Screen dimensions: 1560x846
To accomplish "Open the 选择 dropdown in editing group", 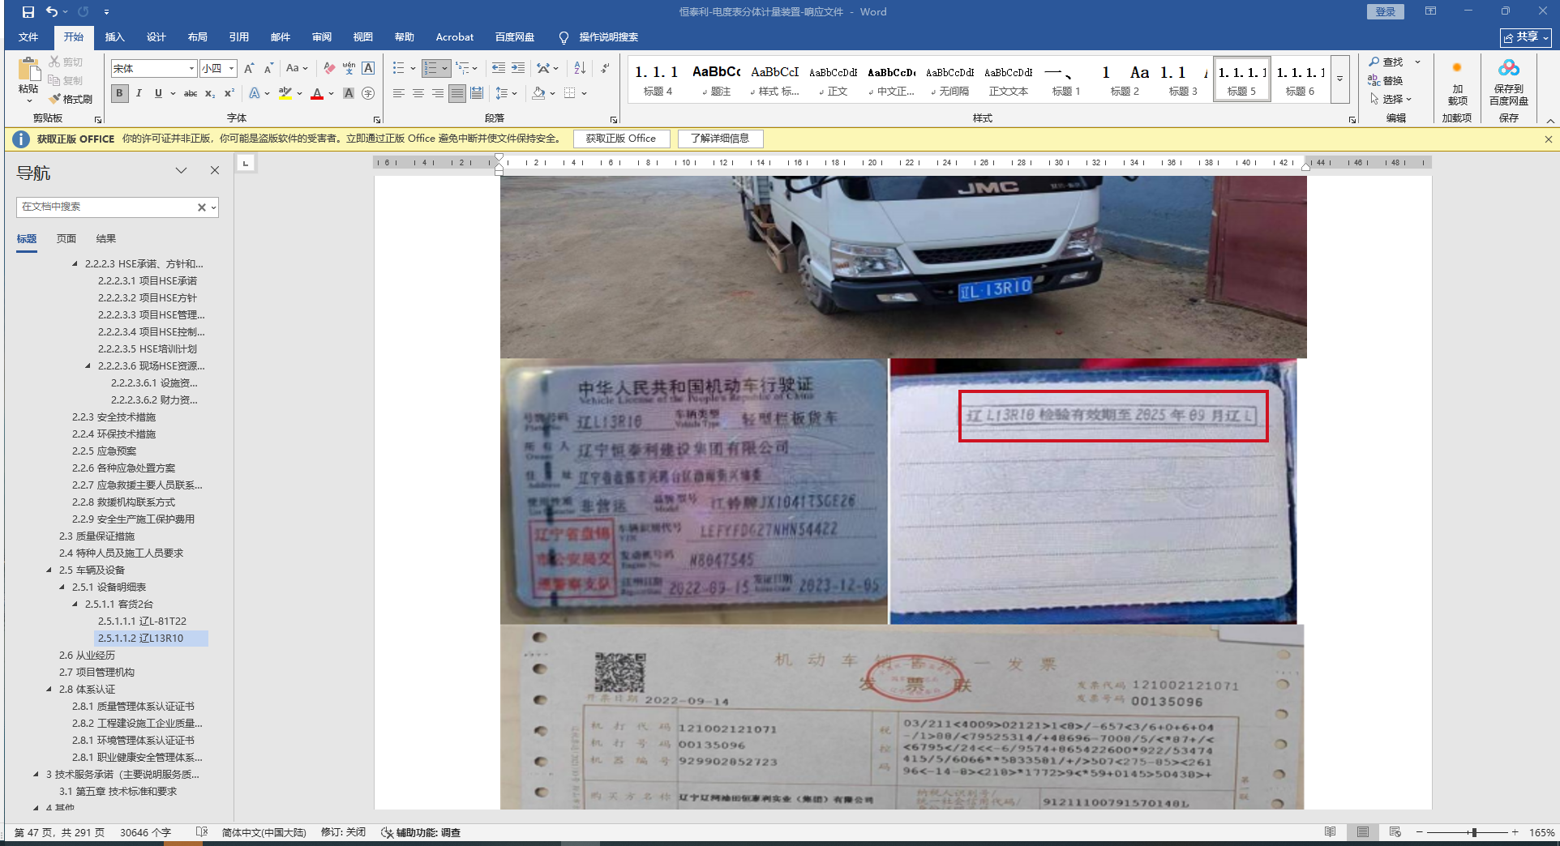I will [x=1391, y=99].
